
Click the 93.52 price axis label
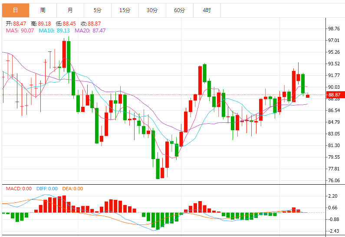[334, 64]
